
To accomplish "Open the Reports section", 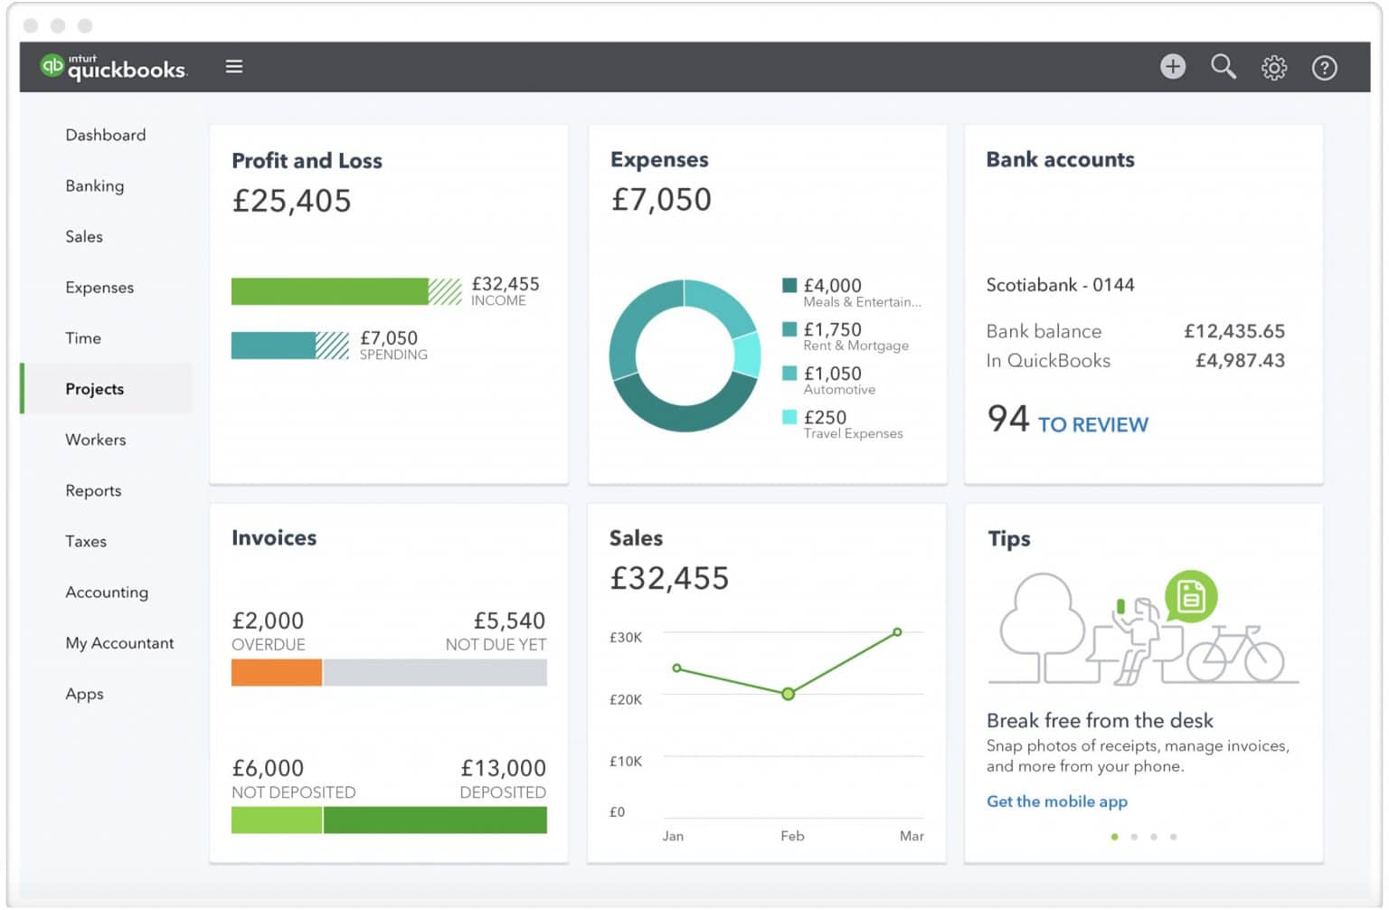I will (93, 490).
